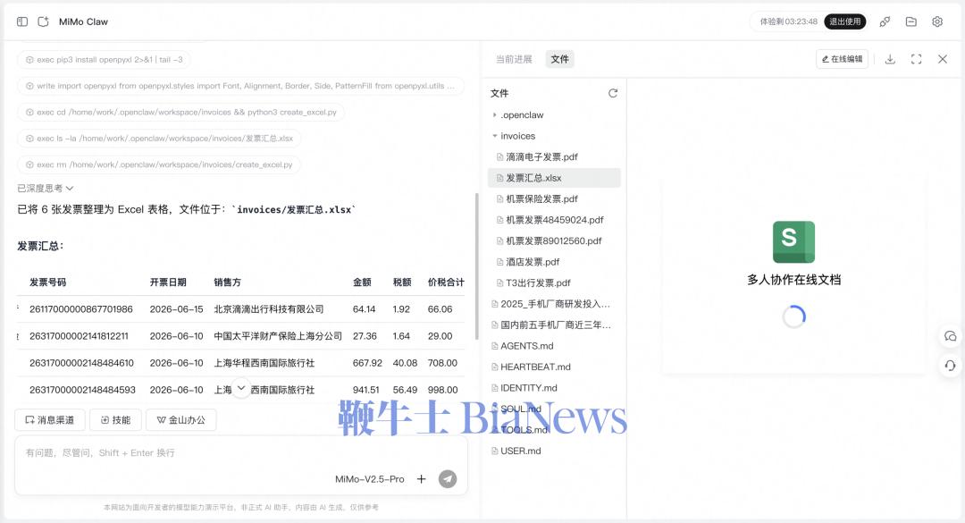Image resolution: width=965 pixels, height=523 pixels.
Task: Open the MiMo-V2.5-Pro model selector
Action: pos(369,478)
